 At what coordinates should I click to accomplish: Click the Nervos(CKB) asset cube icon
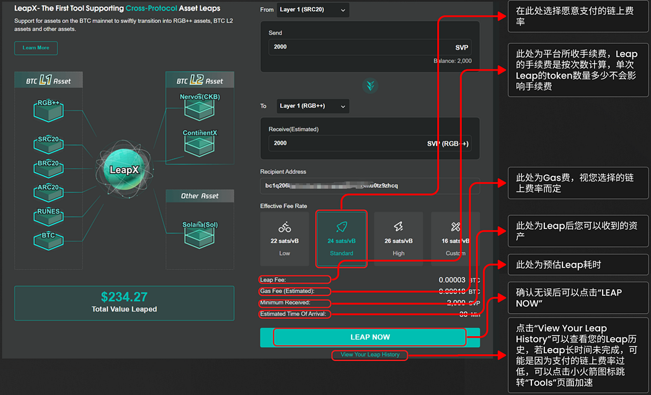[x=199, y=107]
